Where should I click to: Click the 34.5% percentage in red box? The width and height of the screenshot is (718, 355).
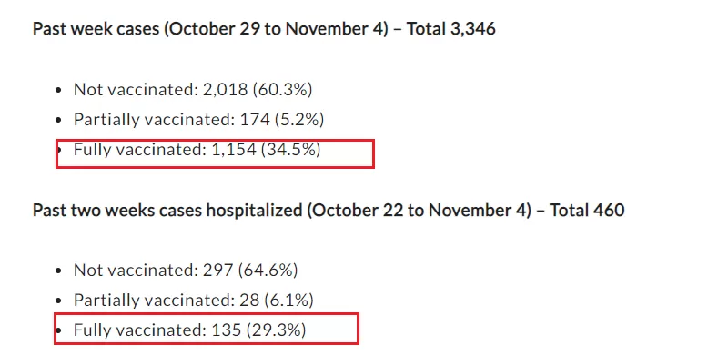(290, 150)
